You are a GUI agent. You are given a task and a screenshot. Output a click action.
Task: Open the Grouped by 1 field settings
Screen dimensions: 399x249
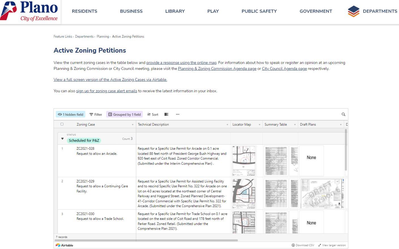click(124, 114)
